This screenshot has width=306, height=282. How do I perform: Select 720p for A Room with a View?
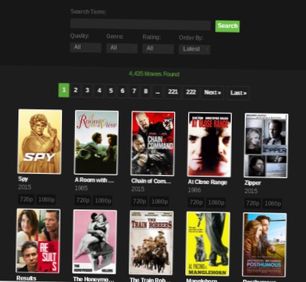(x=83, y=201)
